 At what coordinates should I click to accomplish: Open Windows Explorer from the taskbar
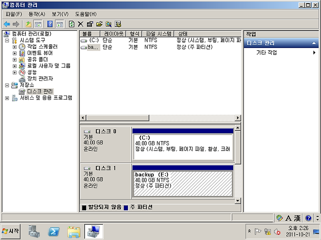pos(74,232)
